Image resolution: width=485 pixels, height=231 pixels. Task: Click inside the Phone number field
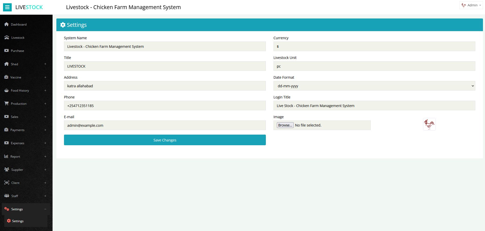(x=165, y=106)
